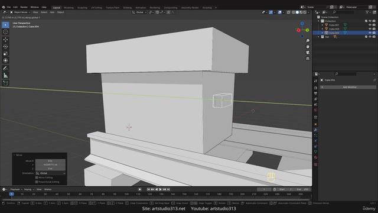
Task: Click the zoom view icon in viewport
Action: pyautogui.click(x=308, y=41)
